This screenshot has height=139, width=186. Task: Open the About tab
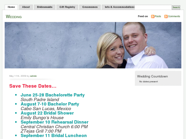click(26, 7)
